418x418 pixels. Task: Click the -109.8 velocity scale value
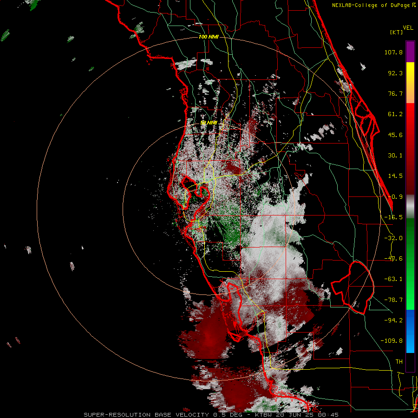392,341
